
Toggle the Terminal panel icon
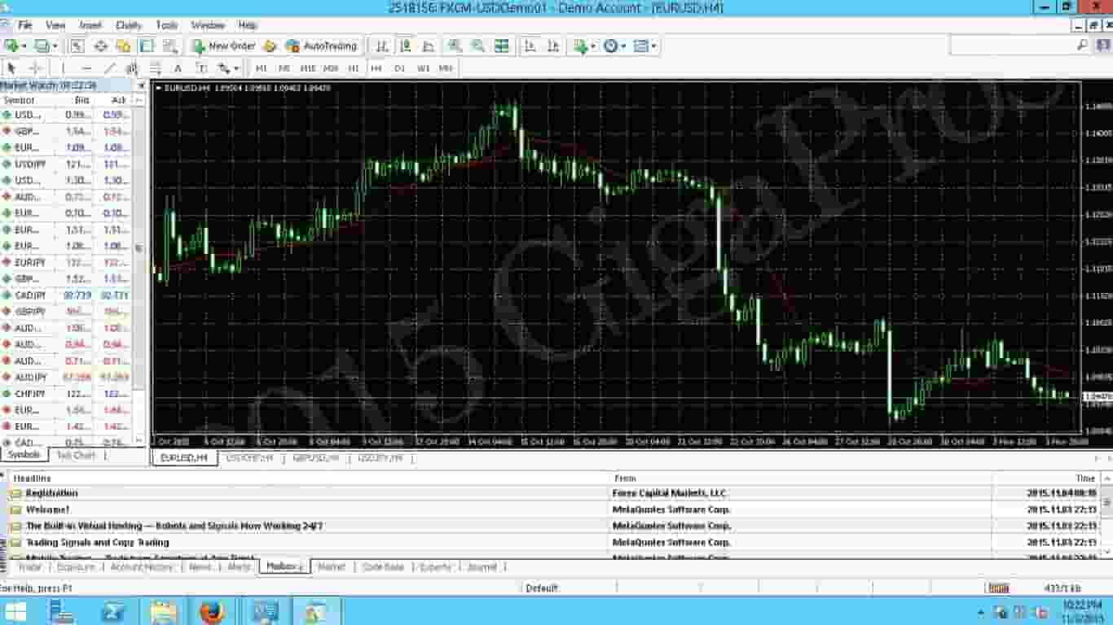(x=147, y=46)
